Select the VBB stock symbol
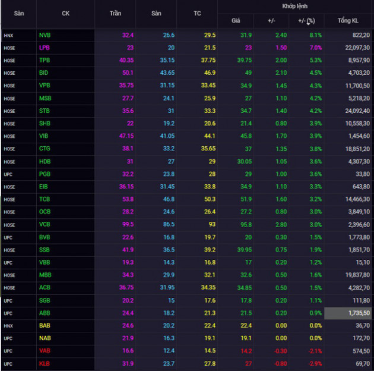Image resolution: width=374 pixels, height=371 pixels. [45, 262]
